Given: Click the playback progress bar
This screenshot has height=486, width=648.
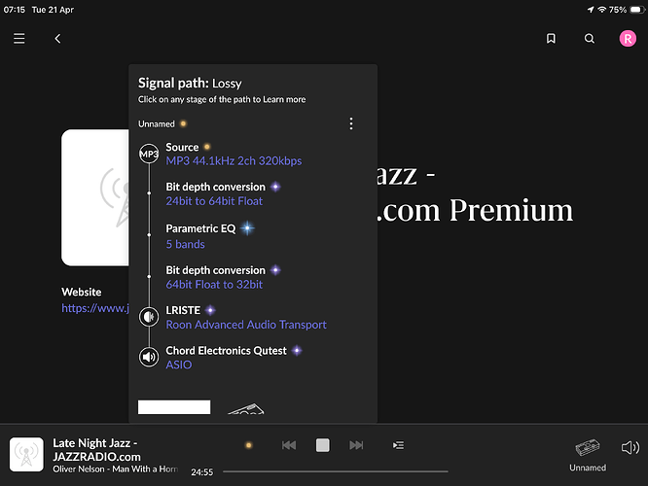Looking at the screenshot, I should [x=336, y=471].
